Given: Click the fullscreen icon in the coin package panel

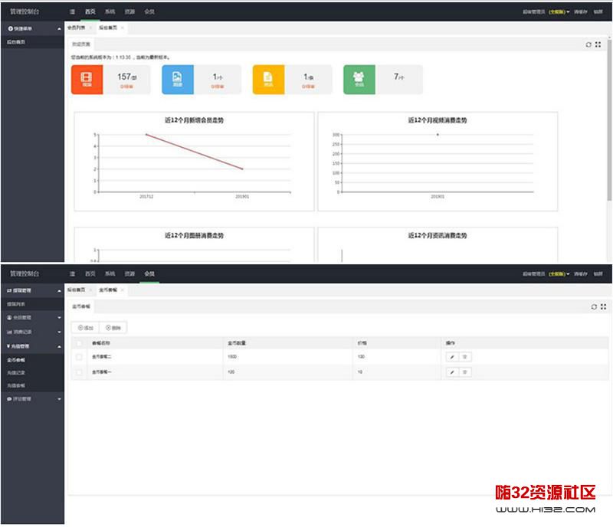Looking at the screenshot, I should (x=603, y=306).
